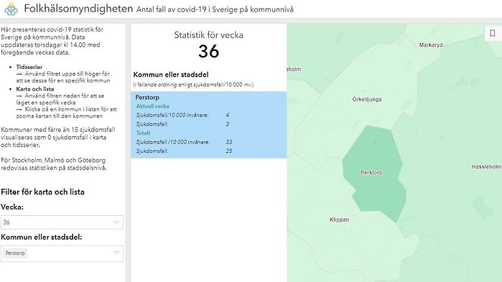Click the 'Tidsserier' bullet heading

point(29,67)
